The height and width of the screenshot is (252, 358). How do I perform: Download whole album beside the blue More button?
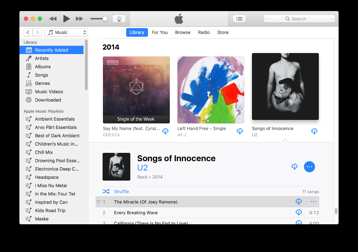(x=295, y=167)
